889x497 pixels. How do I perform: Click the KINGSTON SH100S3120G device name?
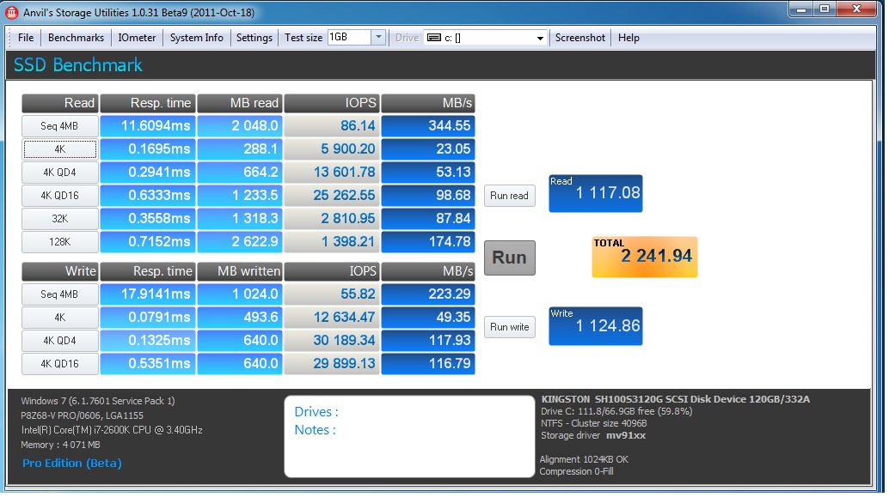675,400
